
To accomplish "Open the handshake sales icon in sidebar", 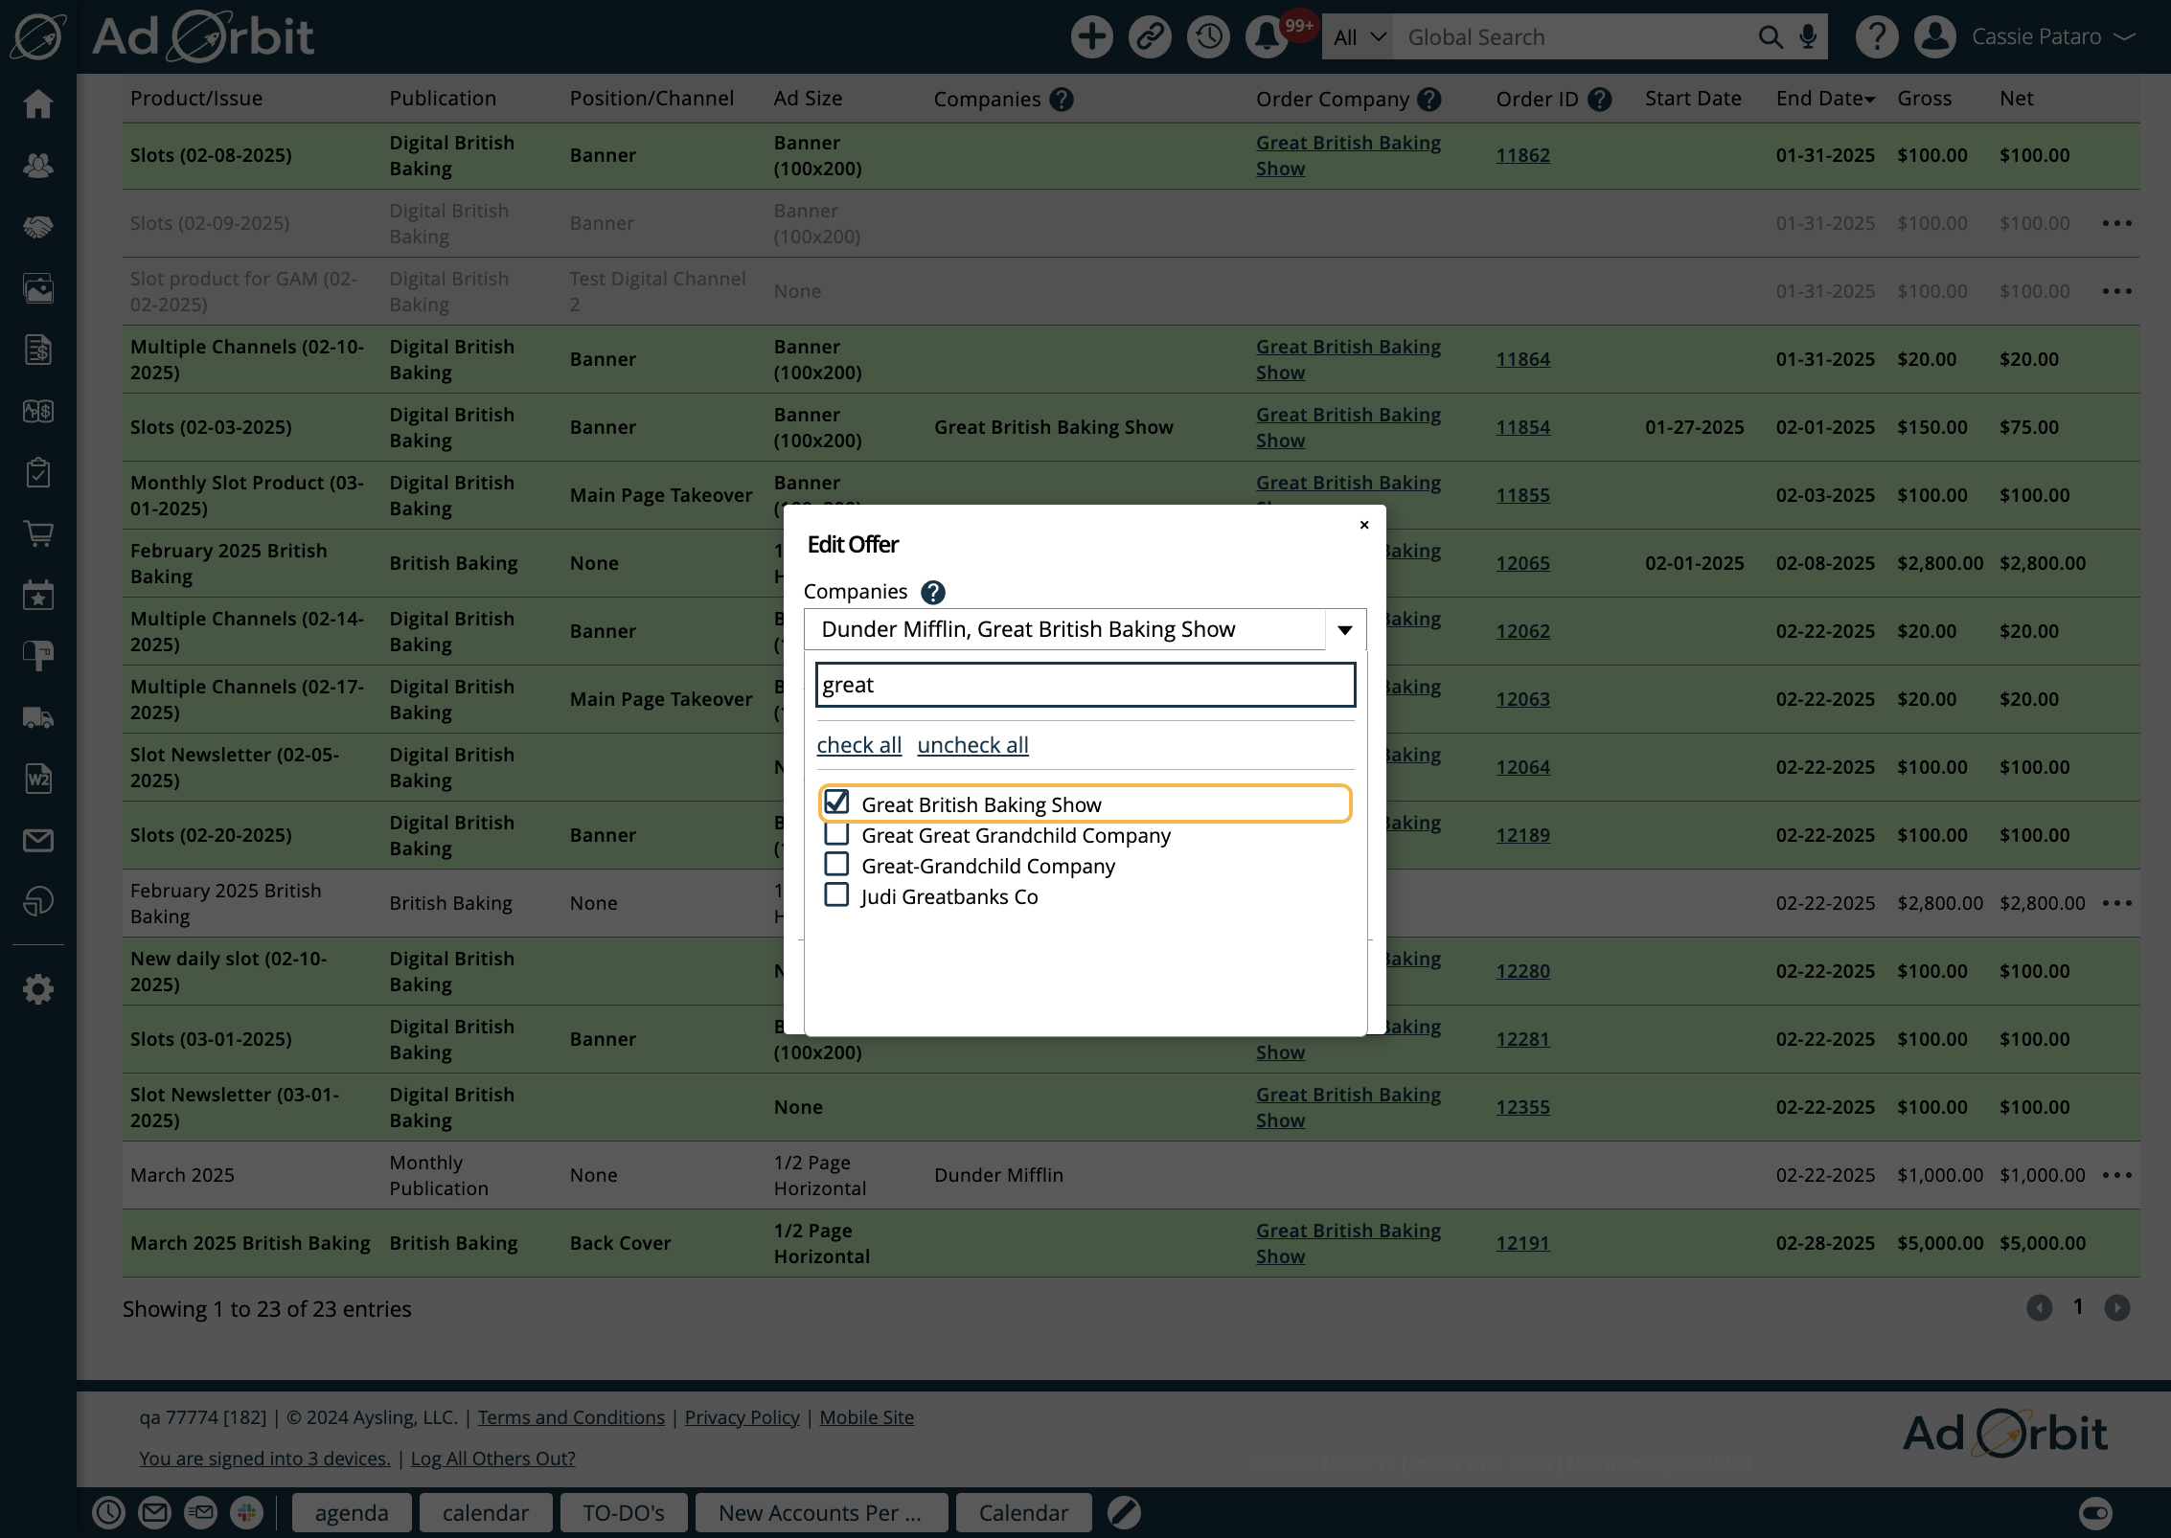I will click(x=37, y=227).
